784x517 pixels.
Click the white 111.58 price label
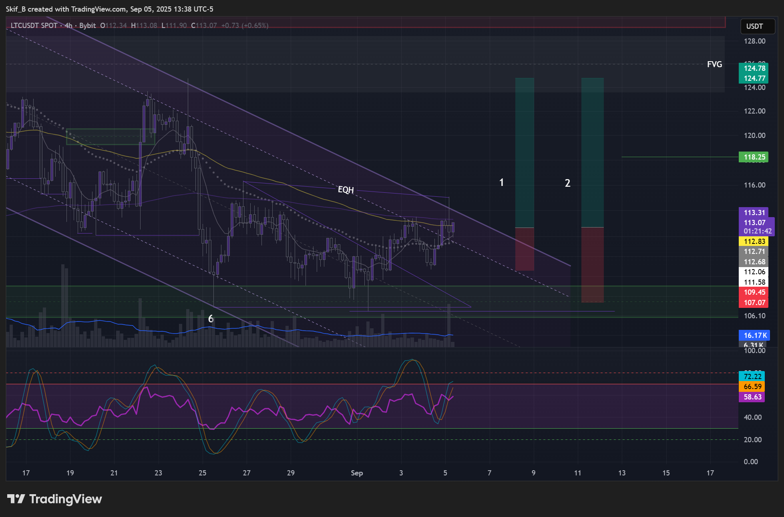754,282
